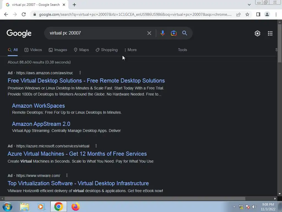Screen dimensions: 282x212
Task: Open Windows Explorer from the taskbar
Action: tap(25, 207)
